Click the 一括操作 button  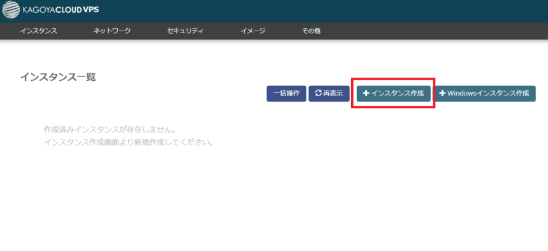286,94
